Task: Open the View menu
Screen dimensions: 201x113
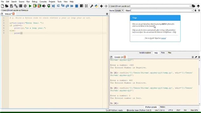Action: [66, 2]
